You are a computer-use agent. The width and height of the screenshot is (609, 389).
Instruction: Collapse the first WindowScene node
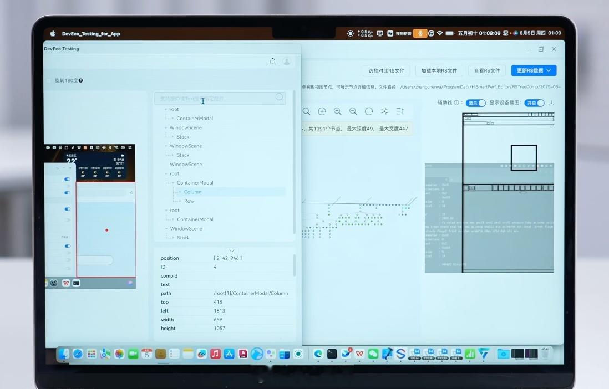166,127
